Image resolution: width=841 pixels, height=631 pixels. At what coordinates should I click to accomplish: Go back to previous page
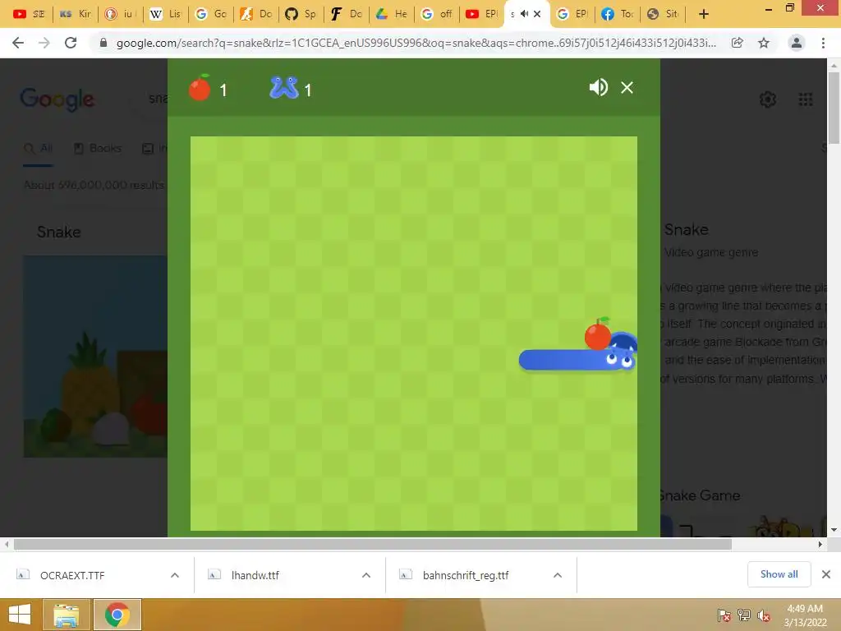click(18, 43)
